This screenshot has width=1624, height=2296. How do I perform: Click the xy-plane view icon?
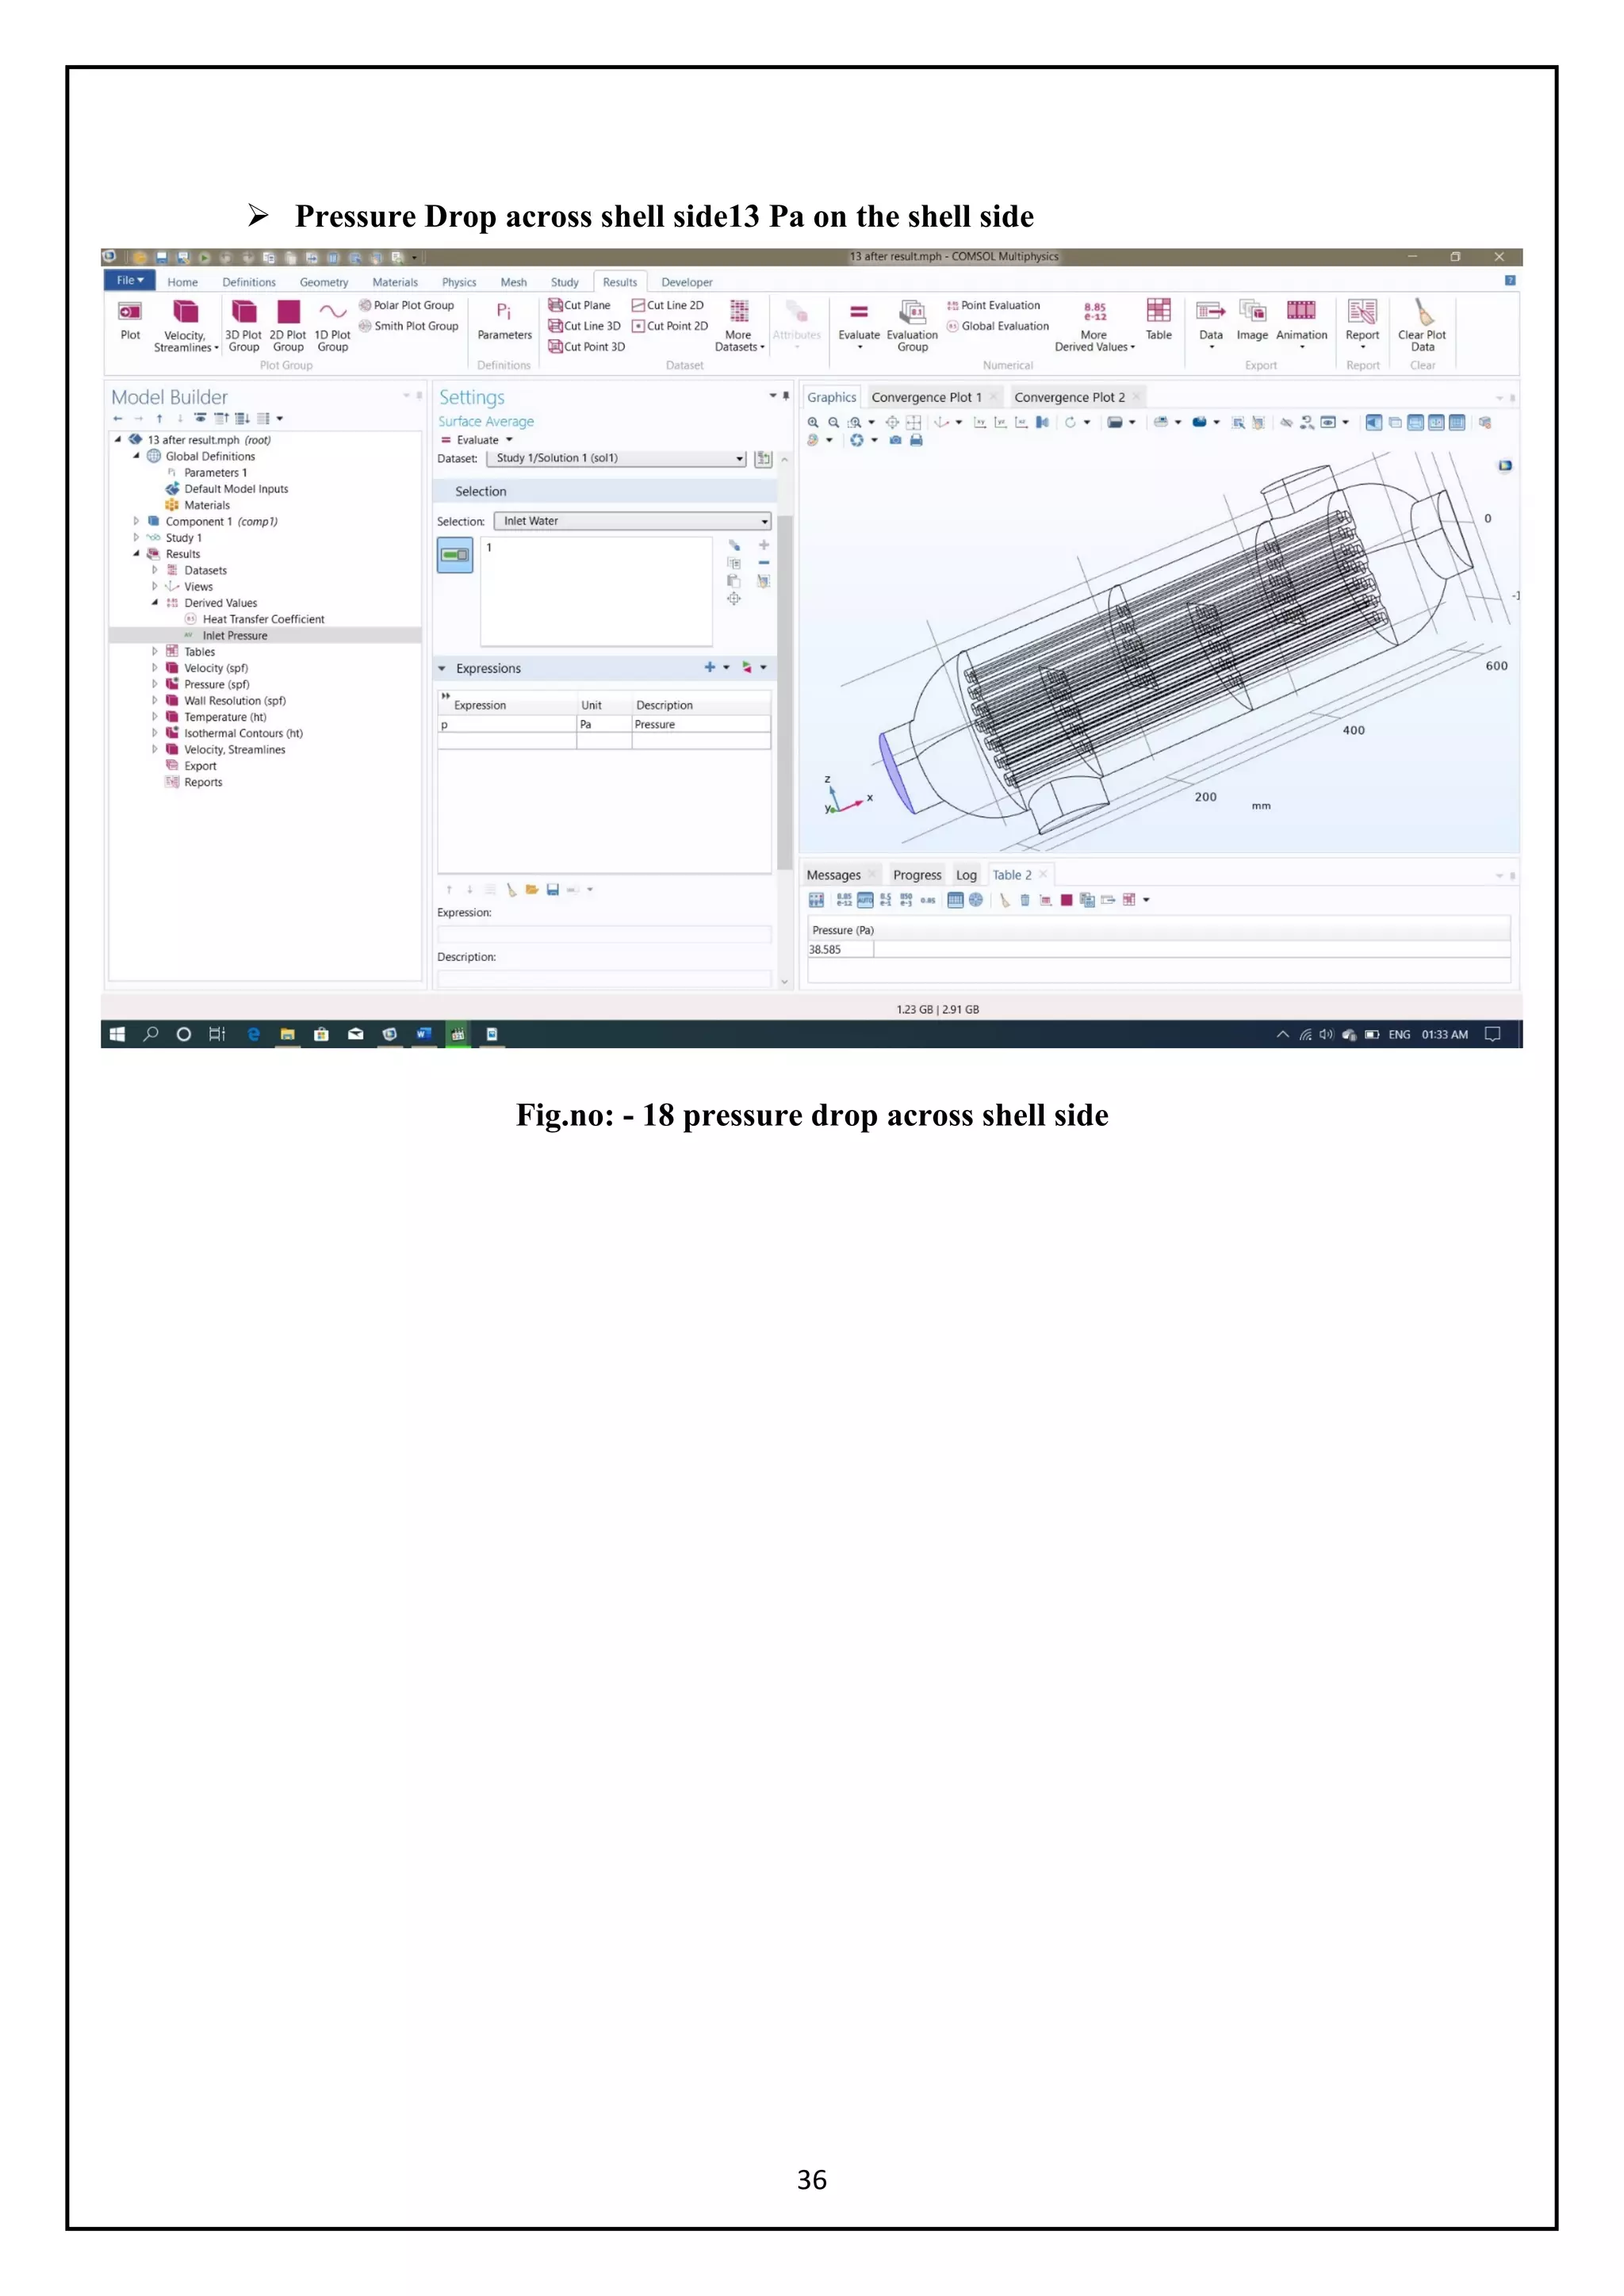pyautogui.click(x=980, y=422)
